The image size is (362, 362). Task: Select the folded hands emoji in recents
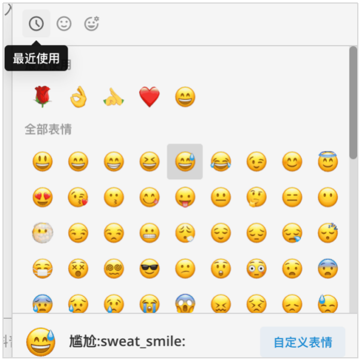[114, 97]
